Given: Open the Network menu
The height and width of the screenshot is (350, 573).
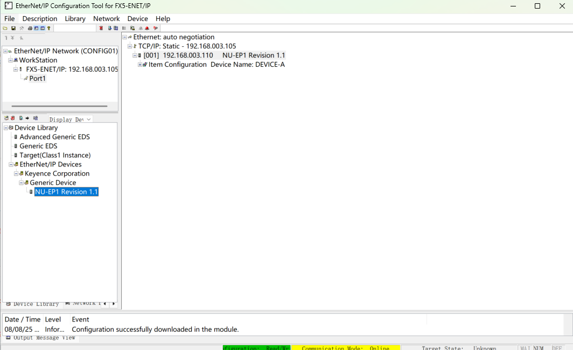Looking at the screenshot, I should click(106, 18).
